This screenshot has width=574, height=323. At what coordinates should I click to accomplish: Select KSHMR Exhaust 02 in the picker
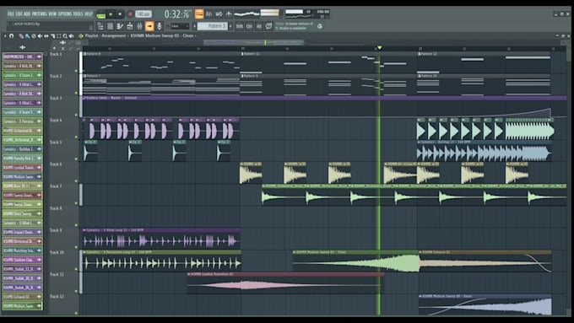tap(22, 297)
